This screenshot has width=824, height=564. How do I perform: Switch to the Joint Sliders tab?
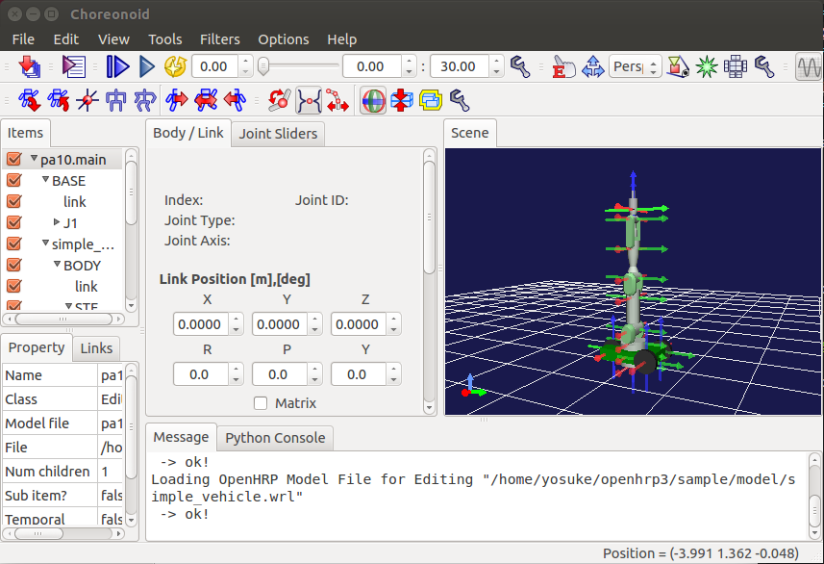[x=278, y=134]
